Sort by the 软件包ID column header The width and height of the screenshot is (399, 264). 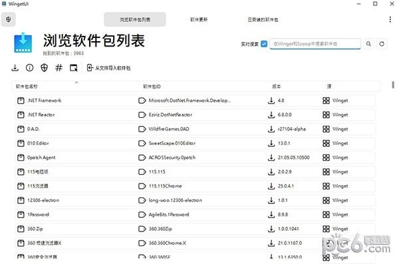(152, 86)
